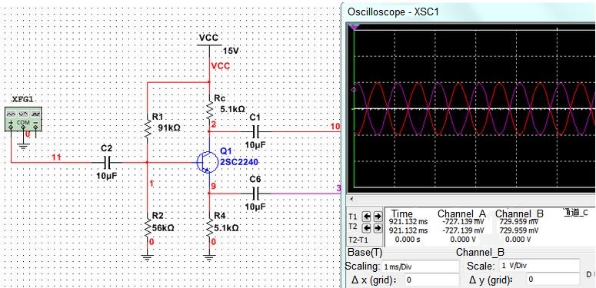596x288 pixels.
Task: Select the C2 10µF input coupling capacitor
Action: (106, 162)
